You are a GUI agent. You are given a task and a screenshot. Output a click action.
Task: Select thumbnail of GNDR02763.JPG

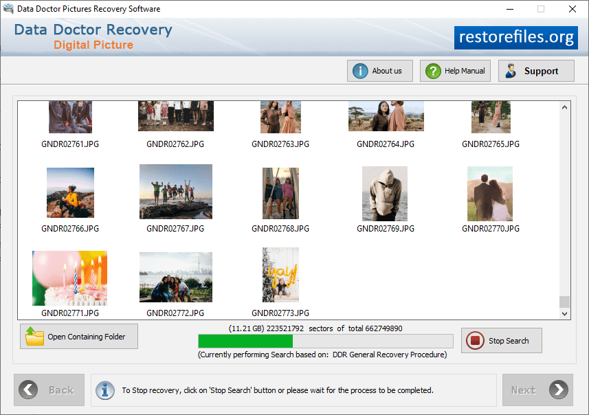coord(280,117)
